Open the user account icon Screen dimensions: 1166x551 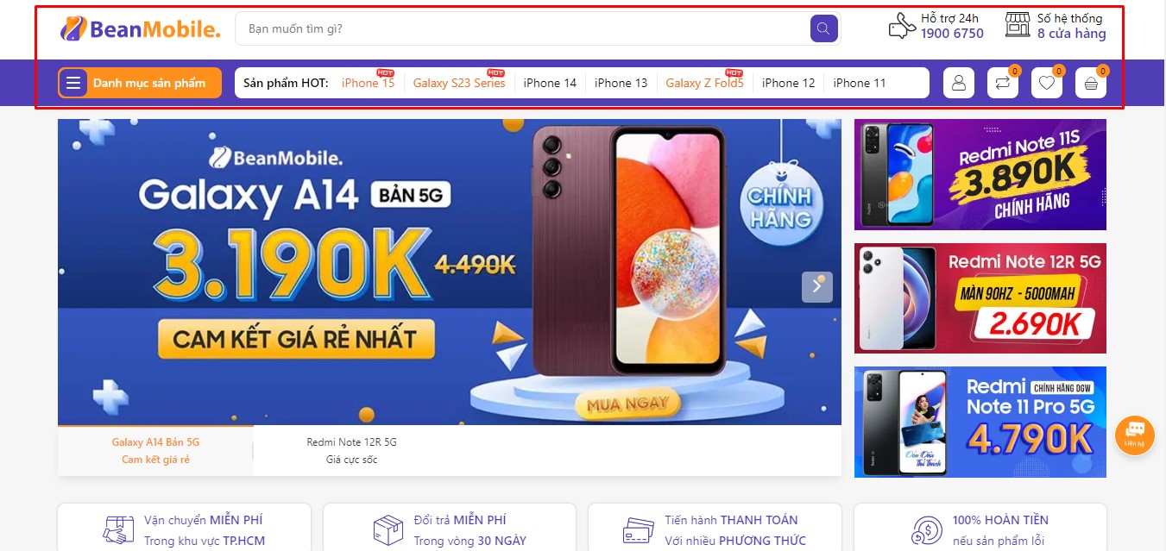coord(958,83)
